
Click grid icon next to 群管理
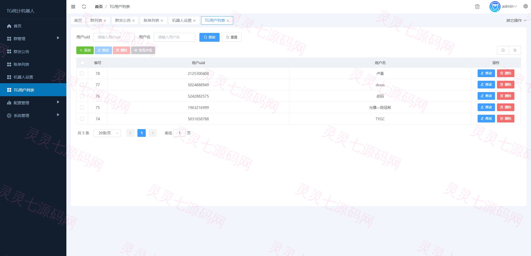(9, 39)
